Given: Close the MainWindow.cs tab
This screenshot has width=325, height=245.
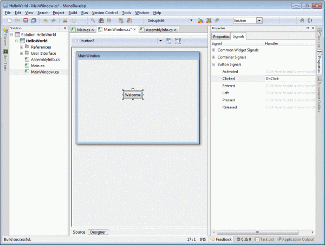Looking at the screenshot, I should (134, 29).
